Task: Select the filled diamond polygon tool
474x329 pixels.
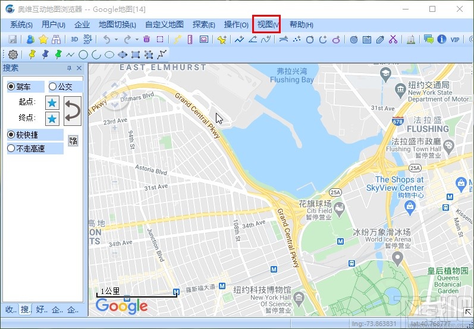Action: pos(123,55)
